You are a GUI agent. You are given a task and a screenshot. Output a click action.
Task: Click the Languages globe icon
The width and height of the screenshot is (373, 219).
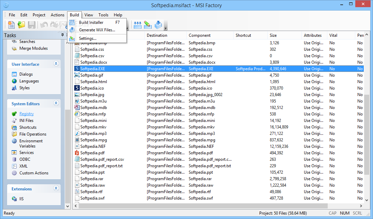tap(14, 81)
